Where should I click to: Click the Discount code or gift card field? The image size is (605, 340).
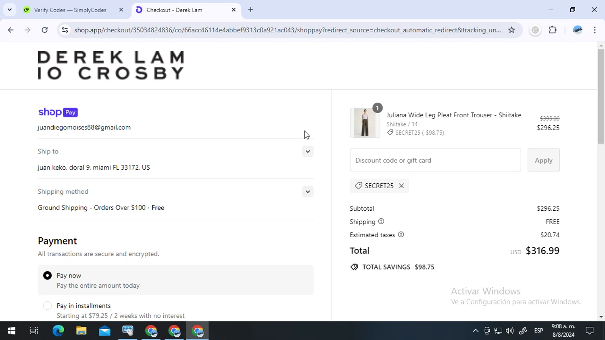pos(435,160)
